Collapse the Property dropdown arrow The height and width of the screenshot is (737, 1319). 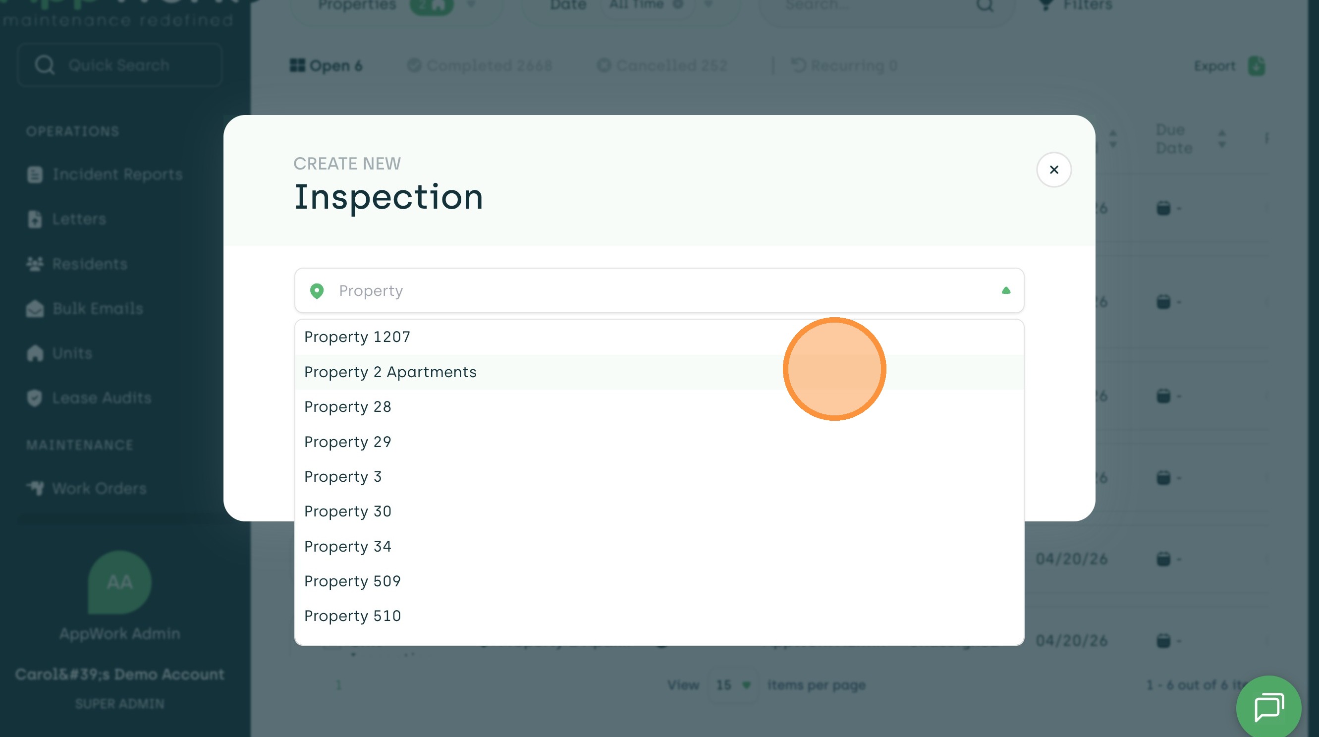pos(1006,290)
